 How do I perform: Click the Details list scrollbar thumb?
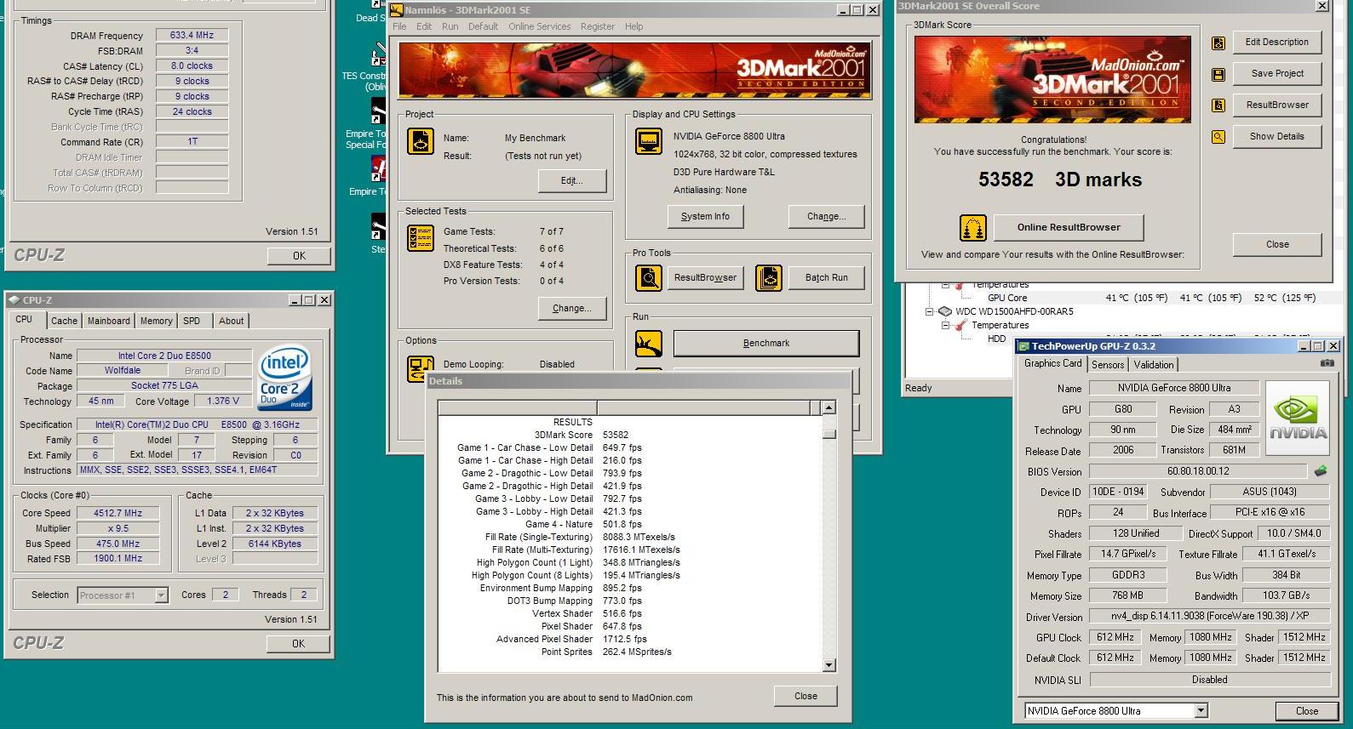tap(828, 434)
